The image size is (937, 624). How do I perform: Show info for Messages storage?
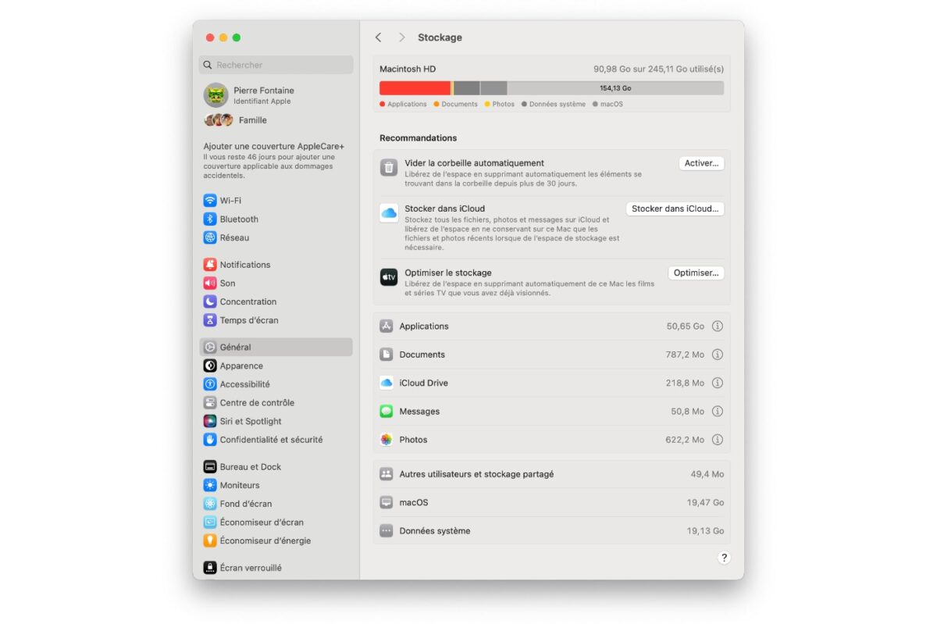718,412
